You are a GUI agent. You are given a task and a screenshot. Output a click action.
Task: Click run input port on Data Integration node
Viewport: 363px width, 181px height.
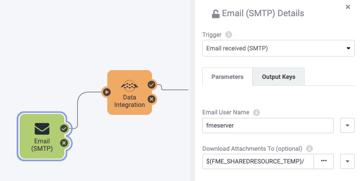[106, 92]
